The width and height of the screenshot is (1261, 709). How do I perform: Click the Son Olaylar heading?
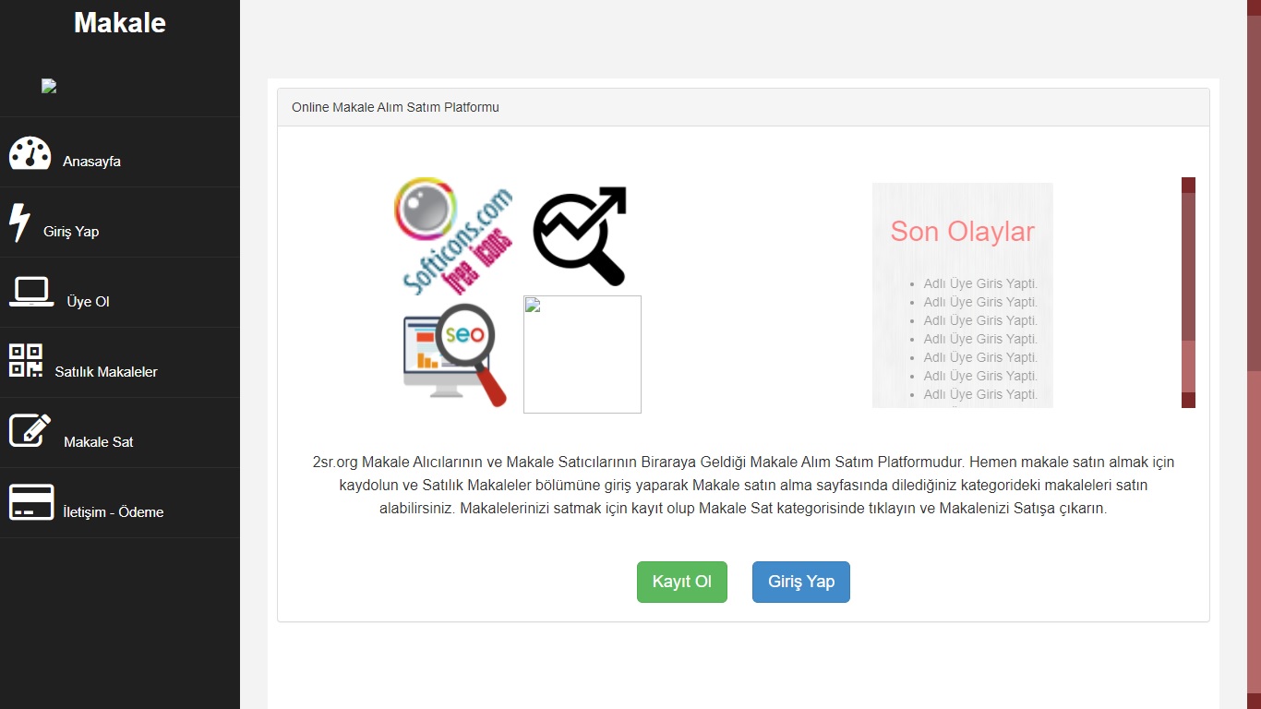tap(962, 232)
